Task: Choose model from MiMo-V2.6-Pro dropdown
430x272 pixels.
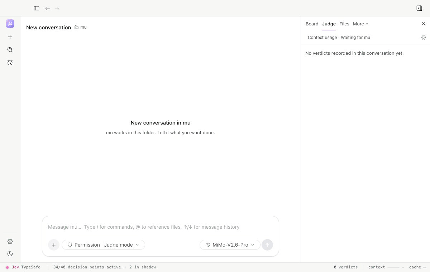Action: [230, 245]
